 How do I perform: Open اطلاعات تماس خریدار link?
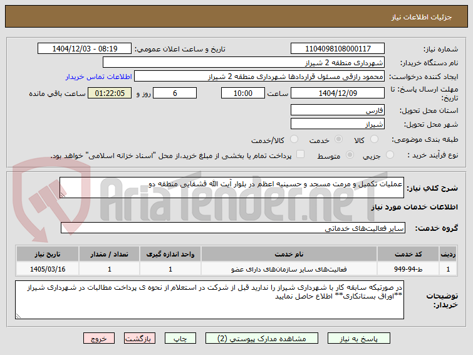pyautogui.click(x=98, y=77)
